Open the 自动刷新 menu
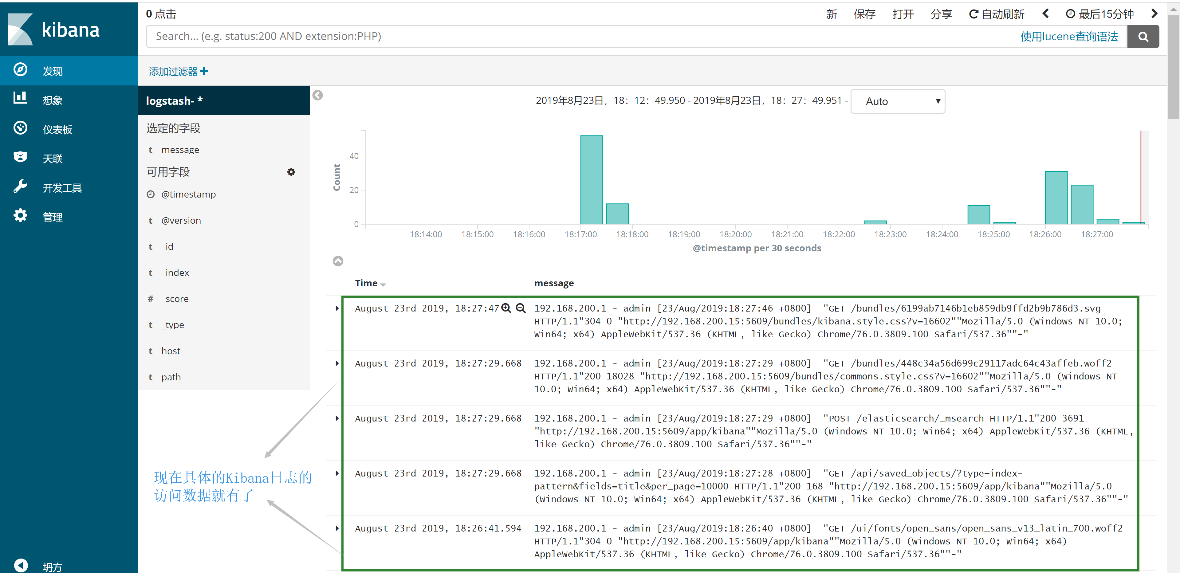Image resolution: width=1180 pixels, height=573 pixels. (996, 14)
